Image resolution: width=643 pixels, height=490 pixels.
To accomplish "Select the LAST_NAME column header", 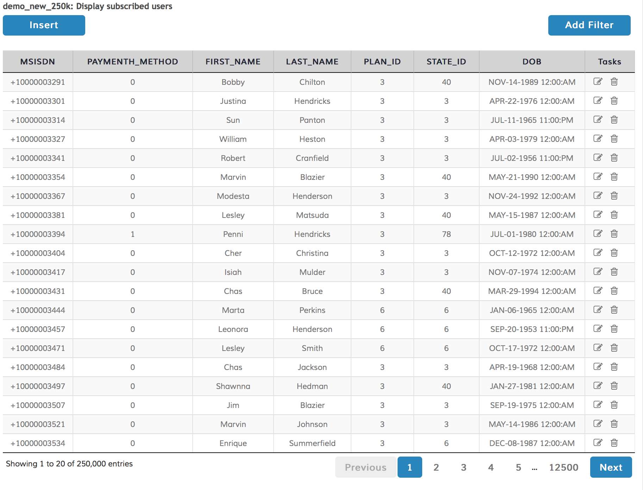I will 312,62.
